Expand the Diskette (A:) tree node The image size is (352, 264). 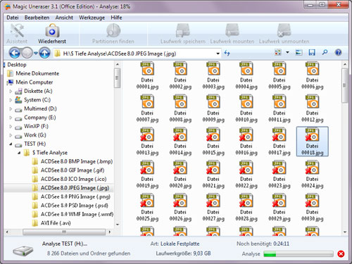11,91
